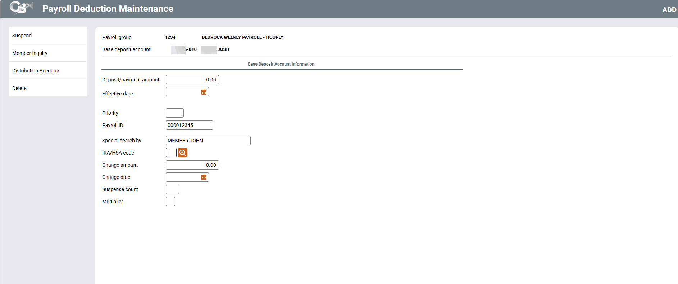
Task: Go to Distribution Accounts
Action: pyautogui.click(x=36, y=71)
